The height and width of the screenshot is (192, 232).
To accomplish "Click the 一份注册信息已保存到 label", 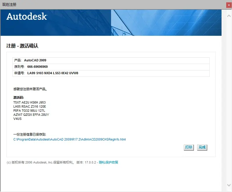I will [30, 134].
